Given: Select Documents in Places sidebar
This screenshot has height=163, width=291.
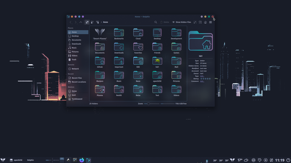Looking at the screenshot, I should [x=78, y=40].
